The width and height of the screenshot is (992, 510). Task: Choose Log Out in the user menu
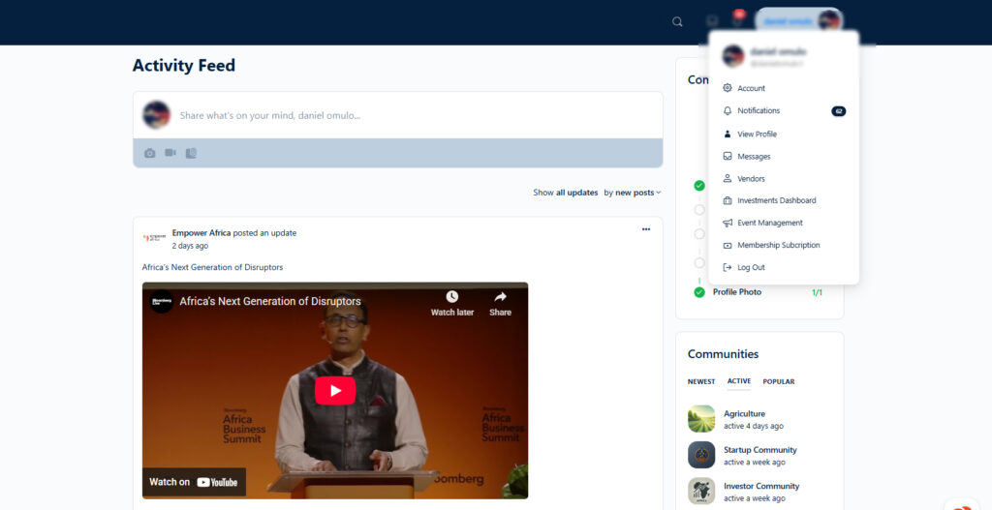tap(751, 267)
